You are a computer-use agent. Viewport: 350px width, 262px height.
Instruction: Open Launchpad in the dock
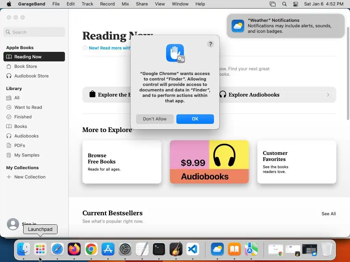40,249
